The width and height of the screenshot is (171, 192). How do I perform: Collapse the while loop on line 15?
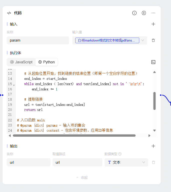point(14,85)
